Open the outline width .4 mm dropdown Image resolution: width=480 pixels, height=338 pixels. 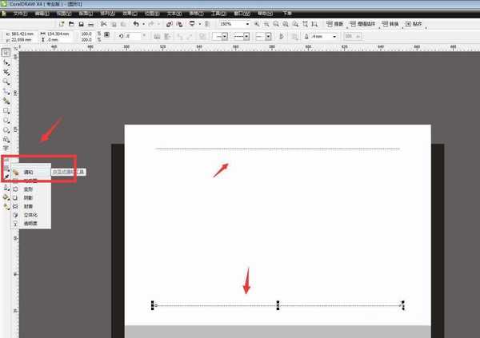[x=334, y=37]
